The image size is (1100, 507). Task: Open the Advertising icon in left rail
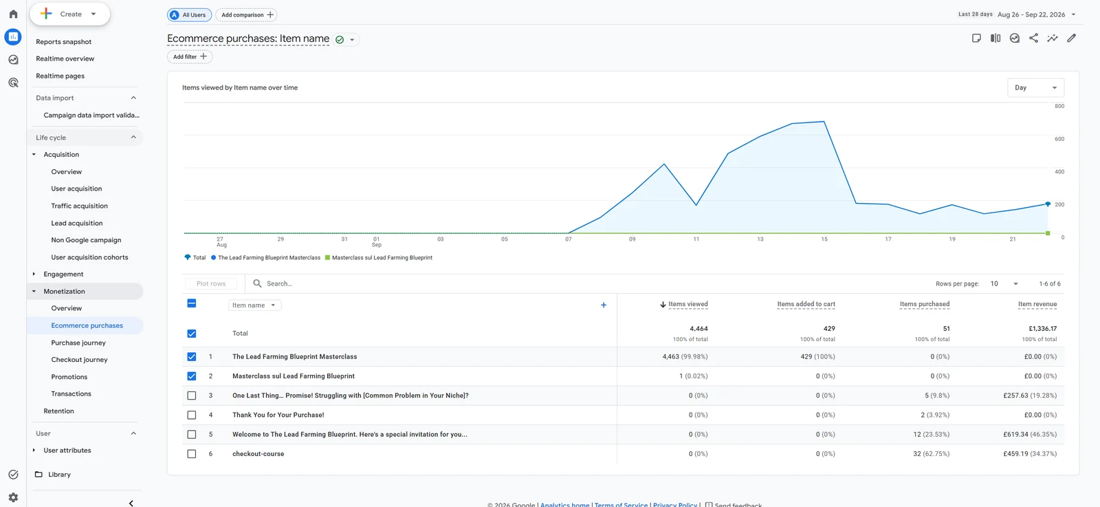13,83
